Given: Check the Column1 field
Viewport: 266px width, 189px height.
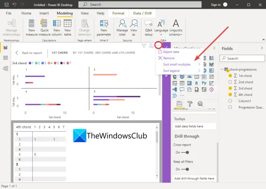Looking at the screenshot, I should [230, 101].
